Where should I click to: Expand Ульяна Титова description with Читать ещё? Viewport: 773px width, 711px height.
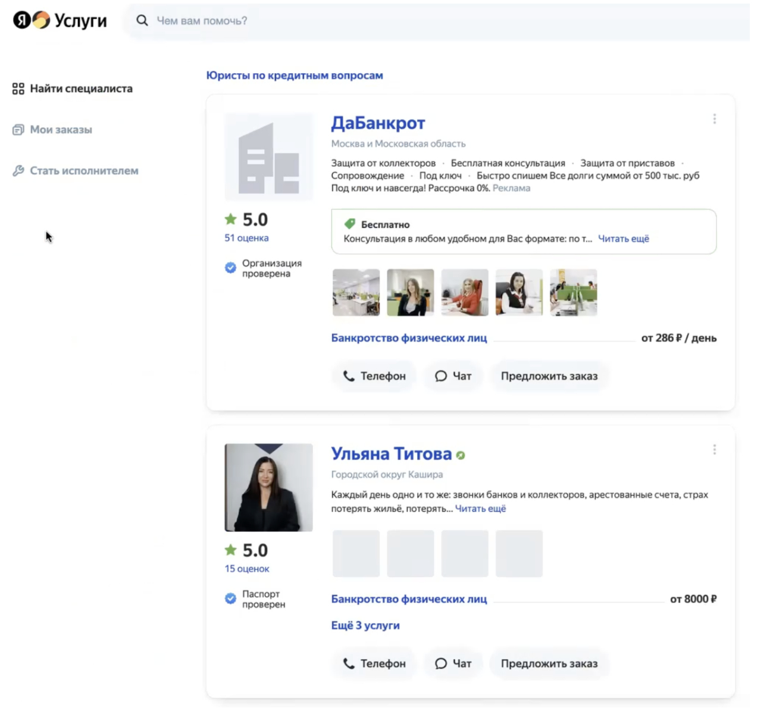pos(480,509)
